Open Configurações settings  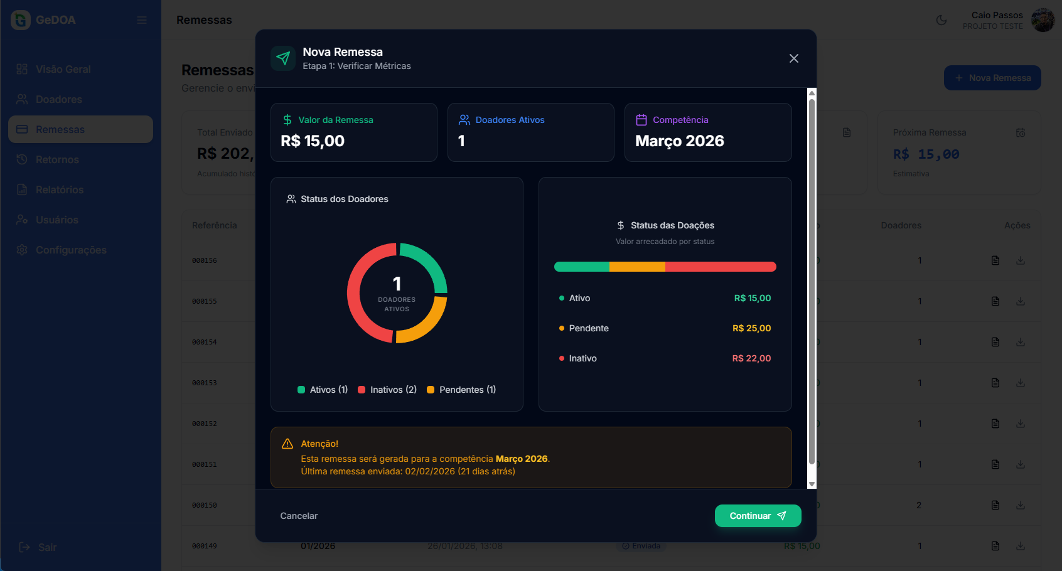tap(70, 250)
